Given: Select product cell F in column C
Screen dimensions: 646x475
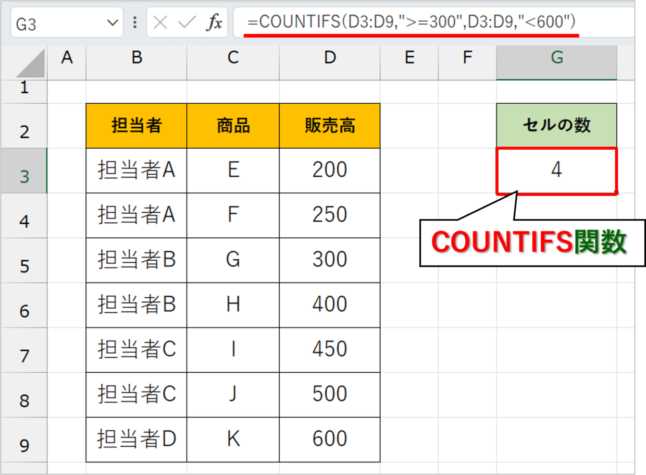Looking at the screenshot, I should [233, 215].
